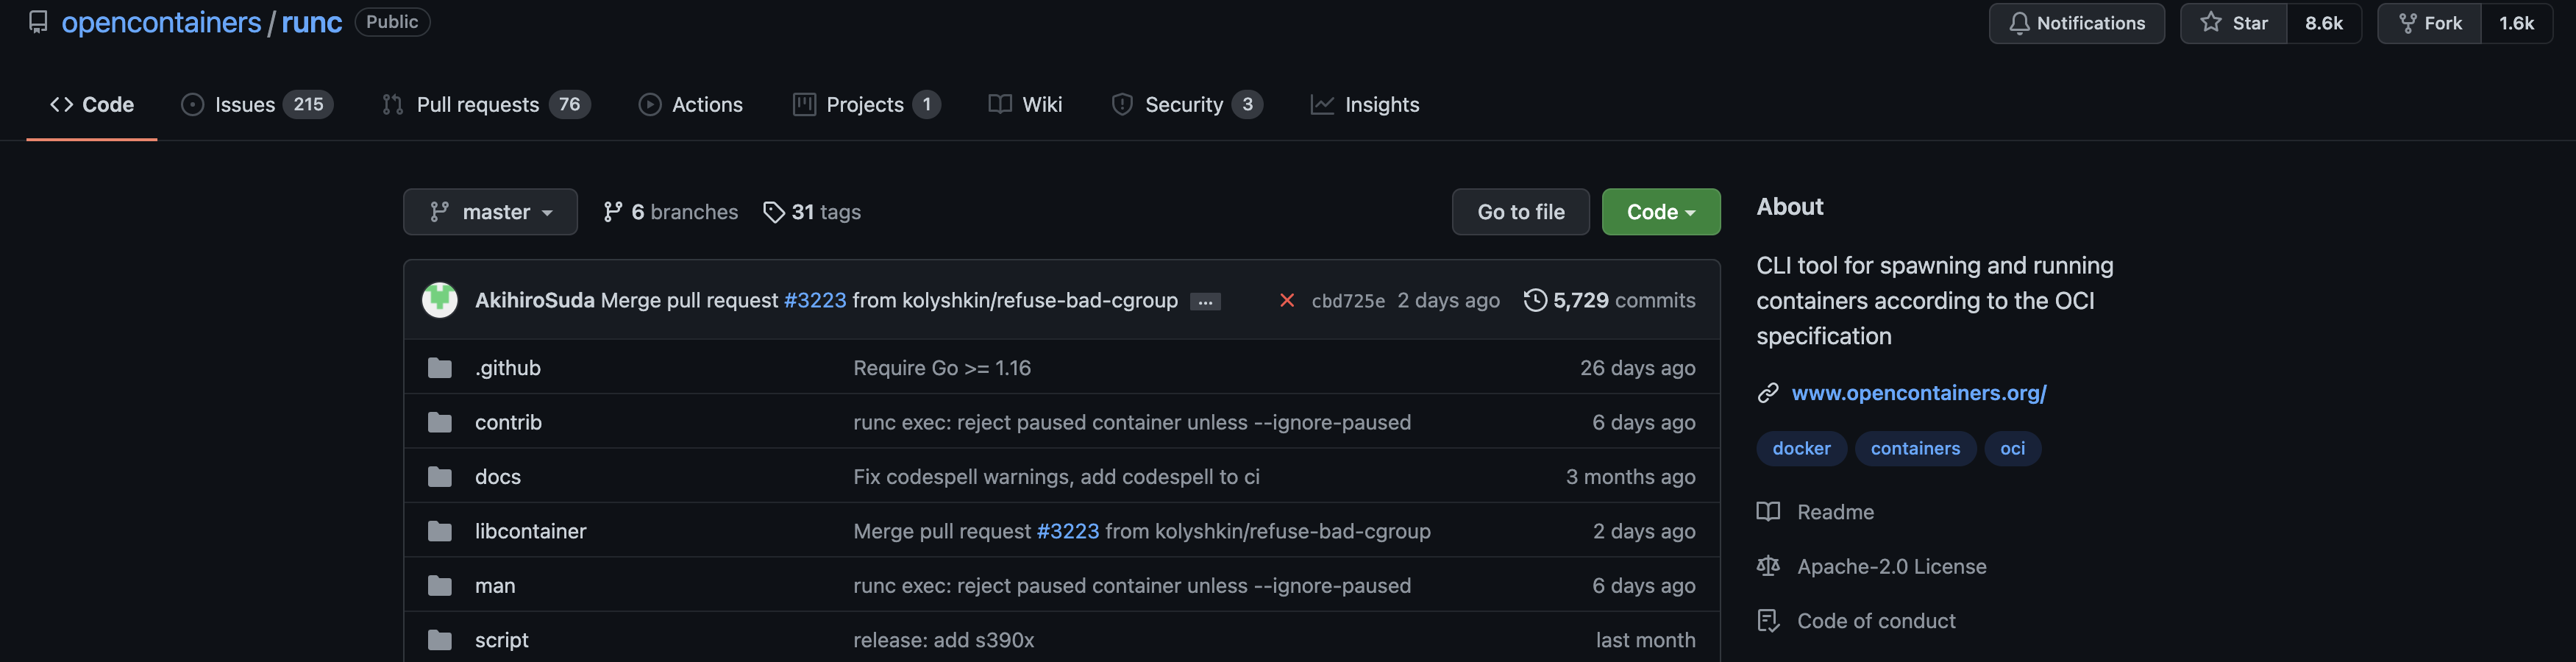This screenshot has width=2576, height=662.
Task: Open the Wiki tab
Action: coord(1025,104)
